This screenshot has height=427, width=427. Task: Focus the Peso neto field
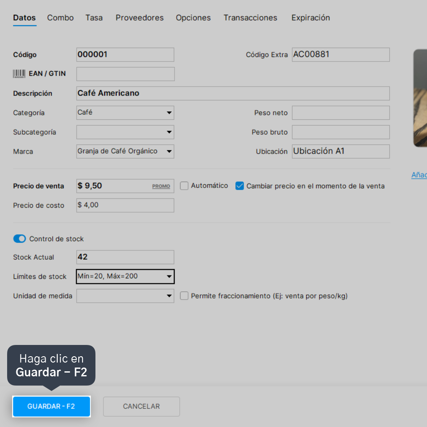[x=341, y=113]
